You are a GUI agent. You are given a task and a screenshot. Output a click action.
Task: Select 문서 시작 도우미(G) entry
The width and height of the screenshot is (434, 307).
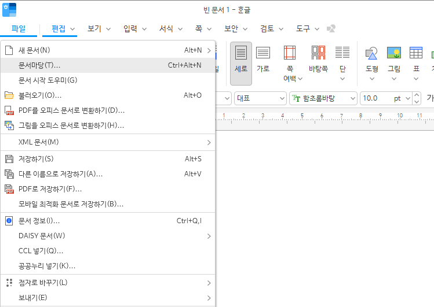[x=108, y=80]
